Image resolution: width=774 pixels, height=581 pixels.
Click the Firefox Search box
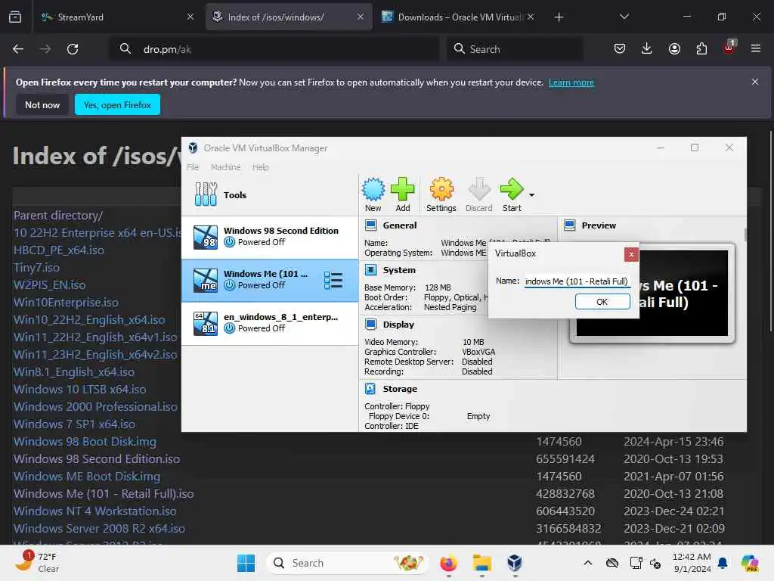coord(515,49)
